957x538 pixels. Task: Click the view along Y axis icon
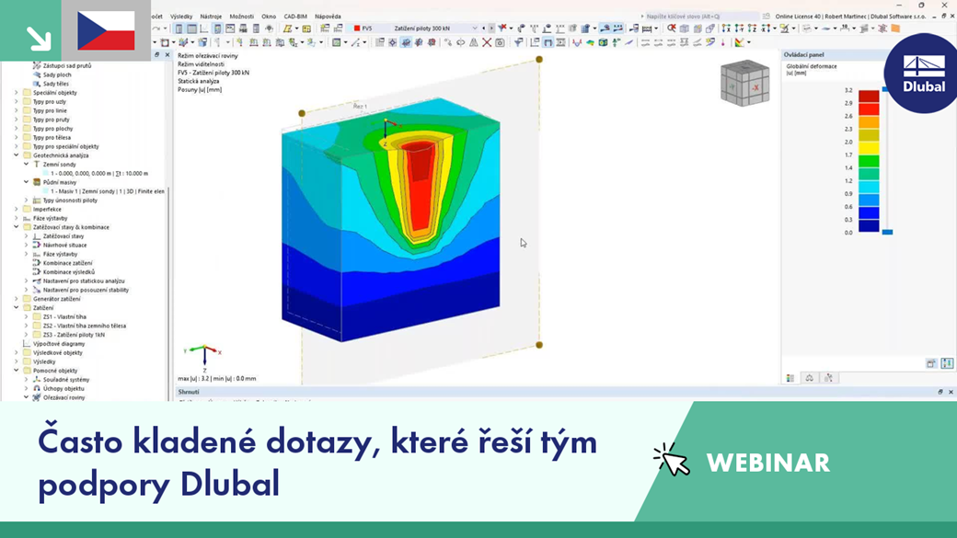pyautogui.click(x=739, y=29)
